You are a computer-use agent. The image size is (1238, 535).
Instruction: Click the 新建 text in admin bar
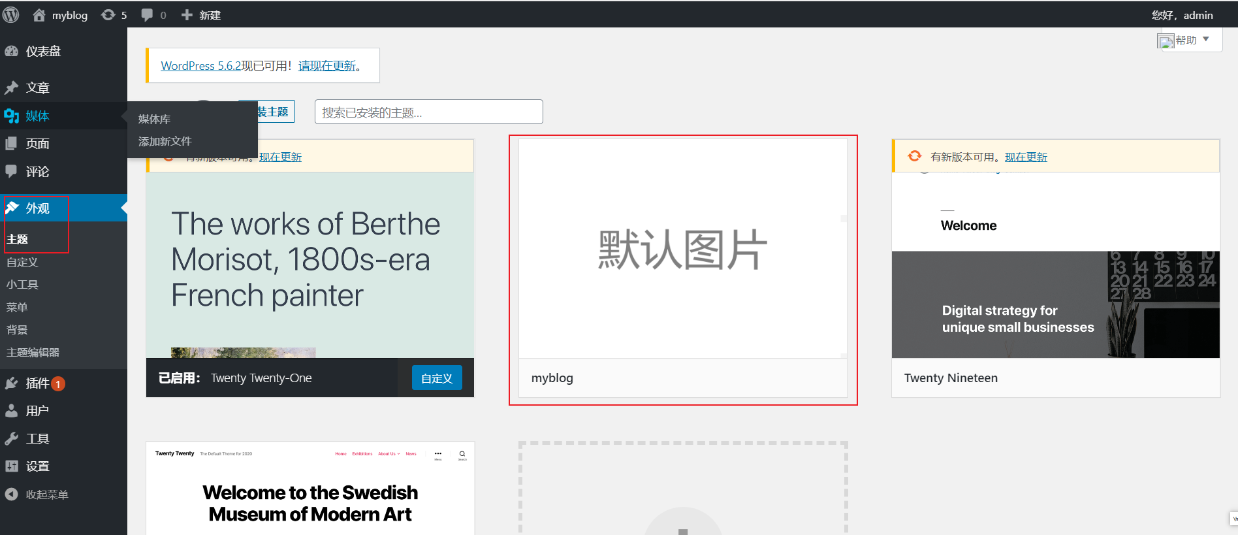click(210, 15)
